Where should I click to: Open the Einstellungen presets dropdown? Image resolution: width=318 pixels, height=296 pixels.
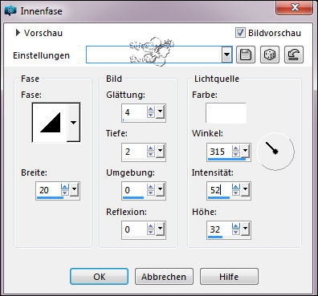(226, 55)
